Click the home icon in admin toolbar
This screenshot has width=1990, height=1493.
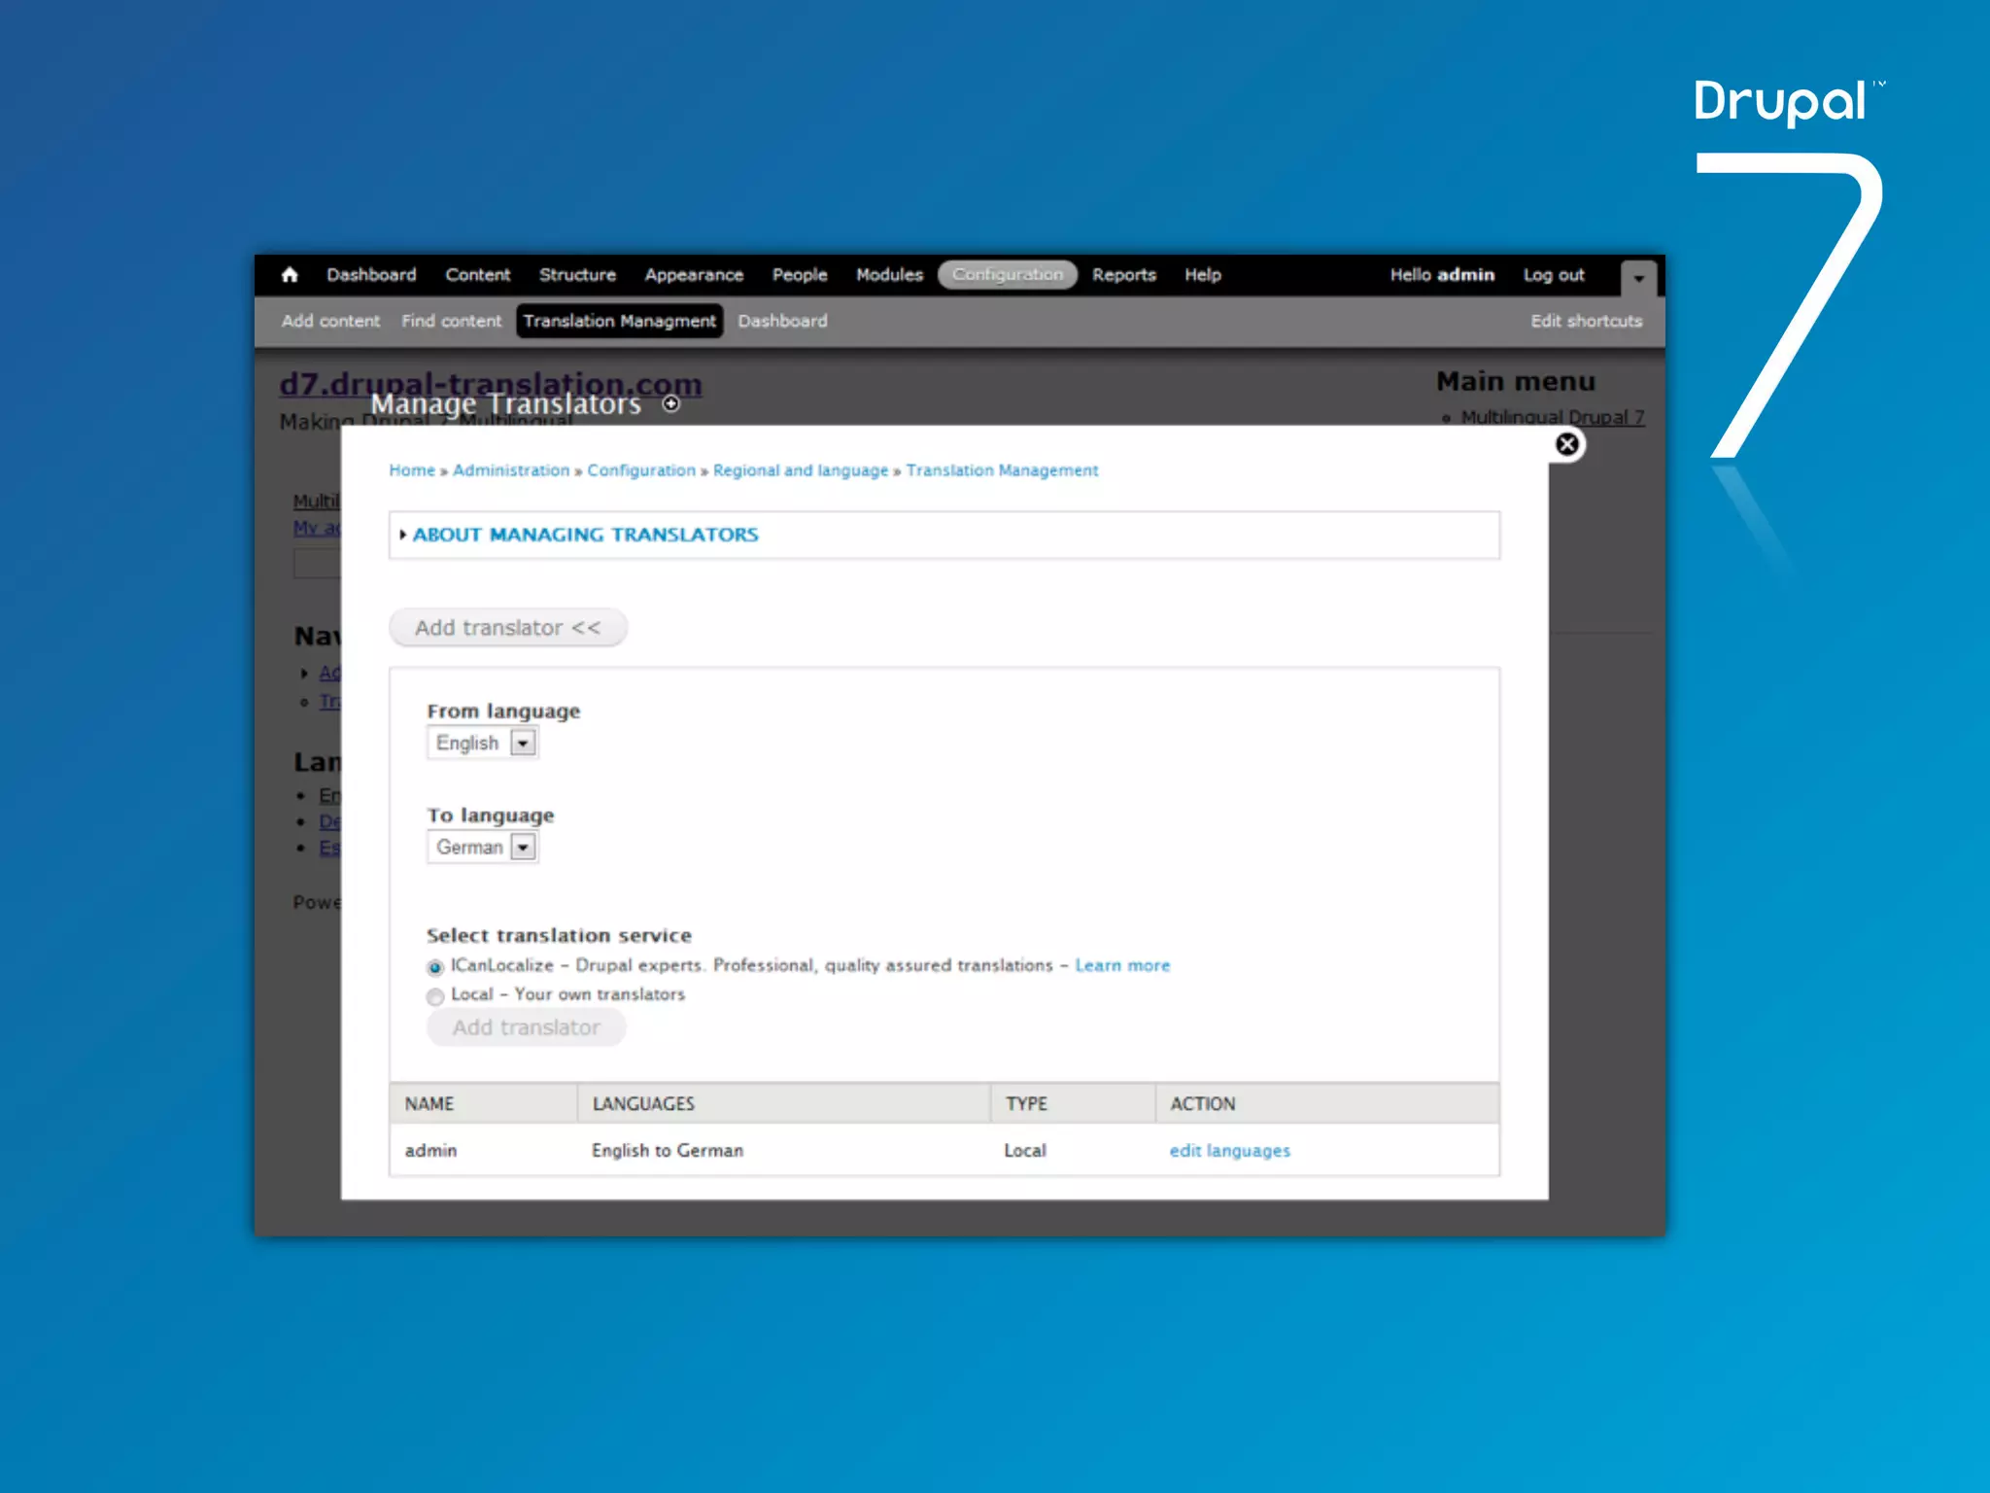coord(290,275)
